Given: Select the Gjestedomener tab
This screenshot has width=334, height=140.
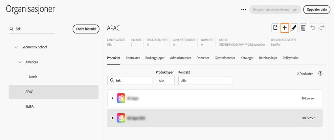Looking at the screenshot, I should (x=225, y=58).
